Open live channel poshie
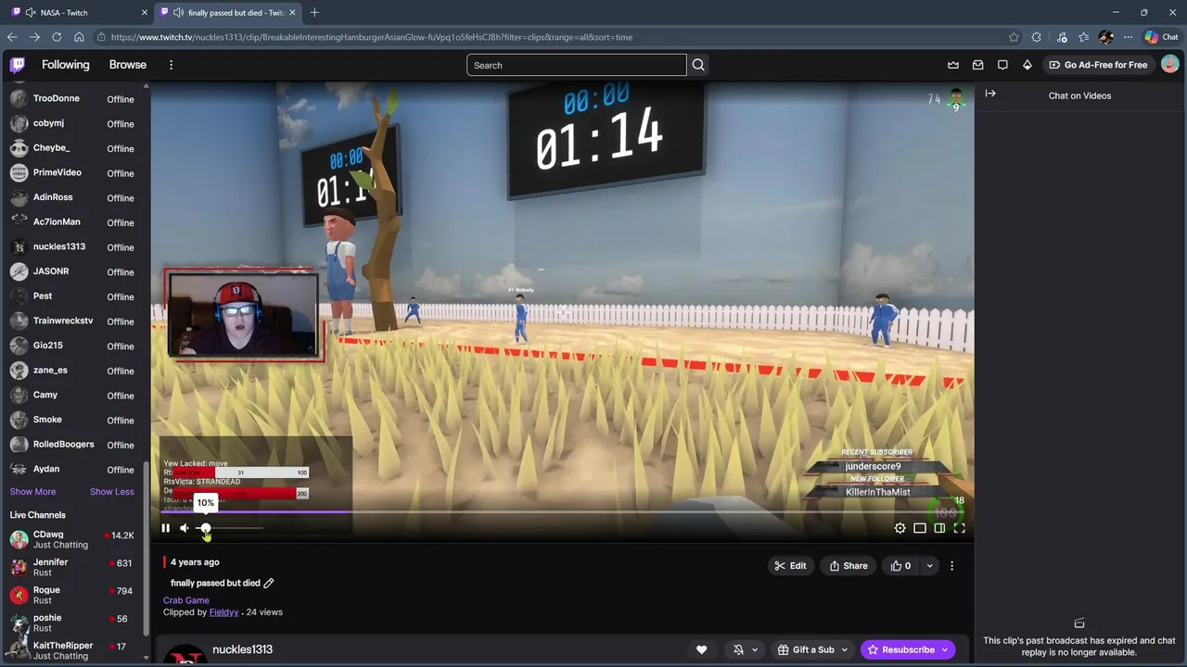The width and height of the screenshot is (1187, 667). [x=72, y=623]
